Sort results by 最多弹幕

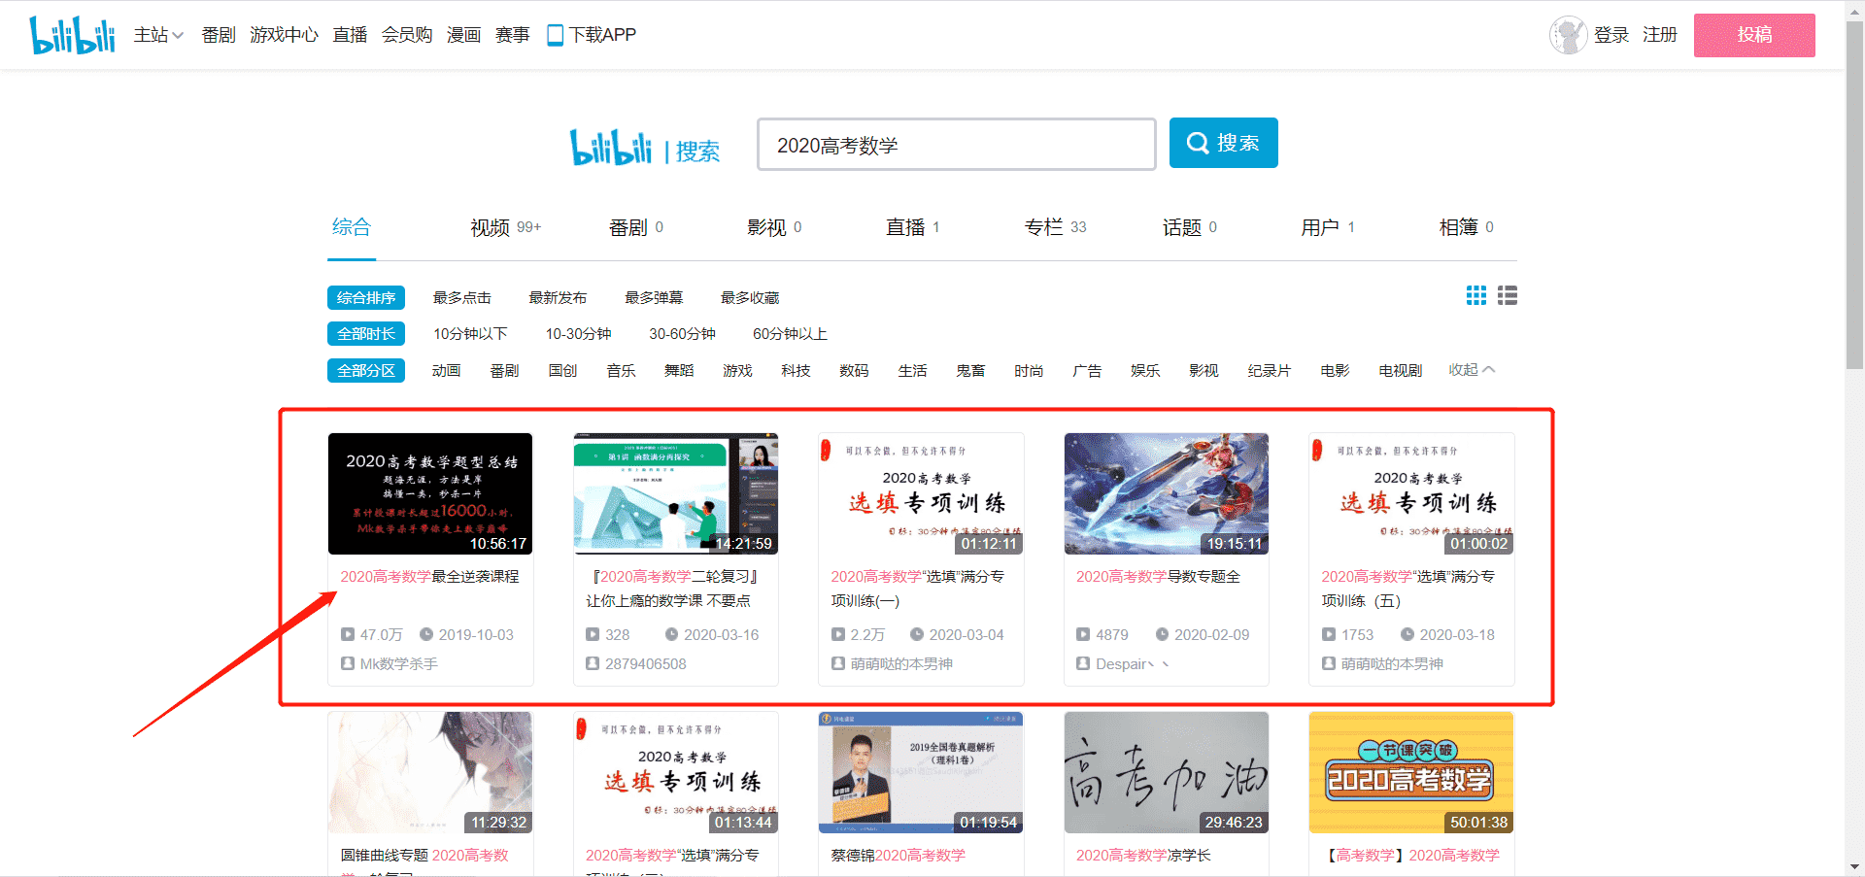pos(654,297)
